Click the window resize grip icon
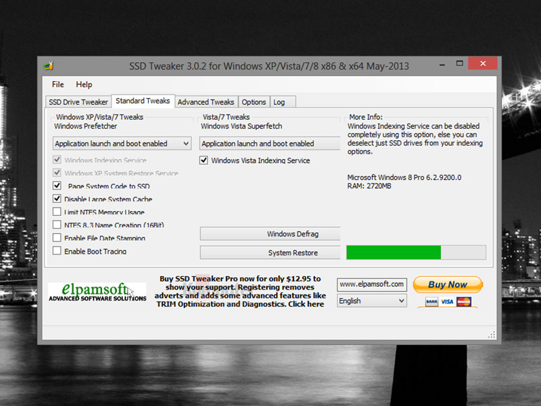Screen dimensions: 541x406 (492, 335)
